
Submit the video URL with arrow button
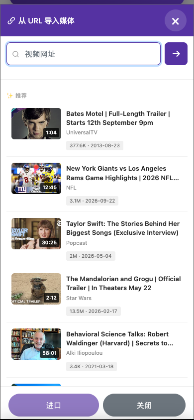pyautogui.click(x=176, y=54)
